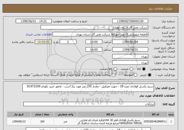Click the deadline time field 10:00

94,42
